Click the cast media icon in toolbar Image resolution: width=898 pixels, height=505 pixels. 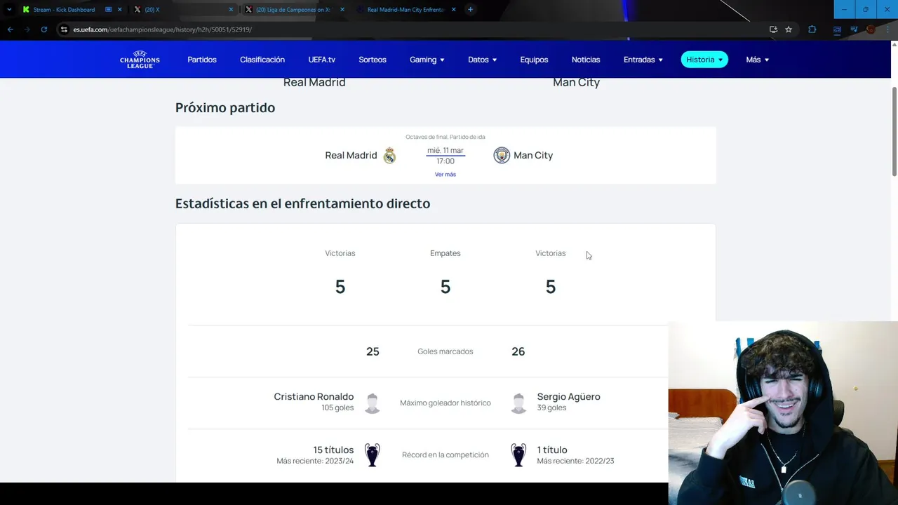coord(837,29)
